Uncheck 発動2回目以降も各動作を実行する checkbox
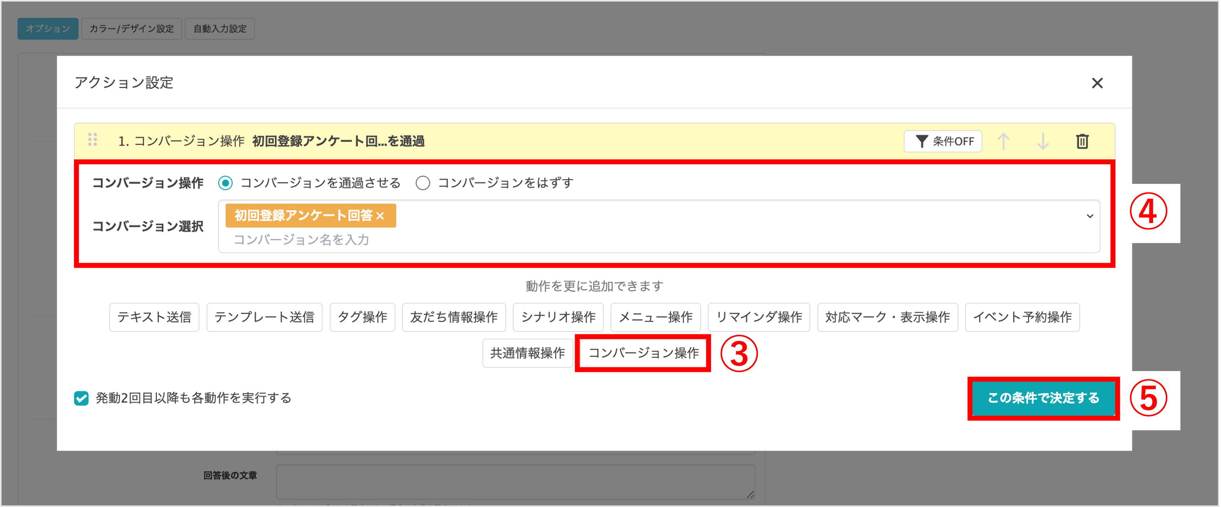This screenshot has width=1221, height=507. 81,398
